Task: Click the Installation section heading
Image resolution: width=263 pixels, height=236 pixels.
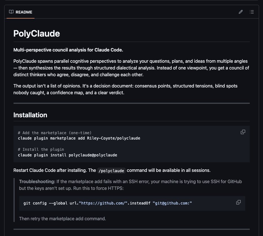Action: (x=30, y=115)
